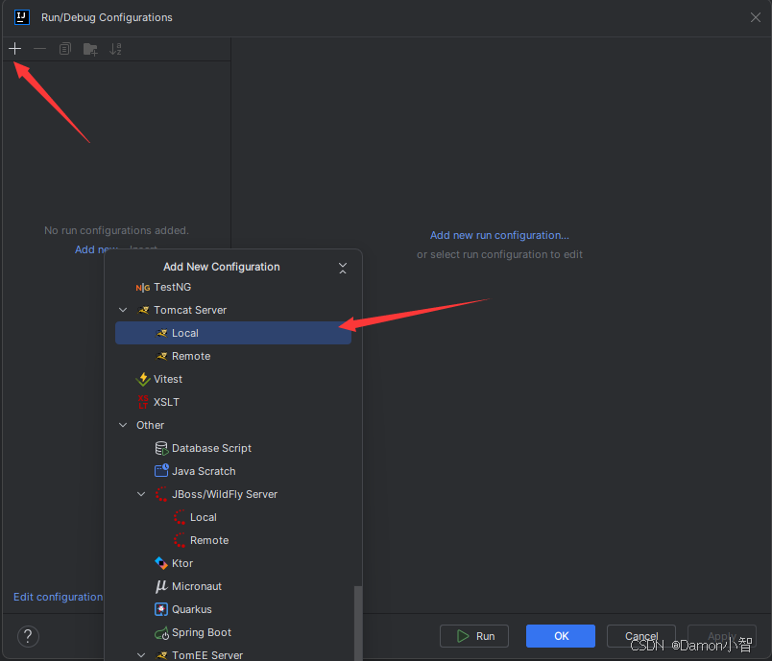
Task: Click the Add New Configuration plus icon
Action: pos(14,49)
